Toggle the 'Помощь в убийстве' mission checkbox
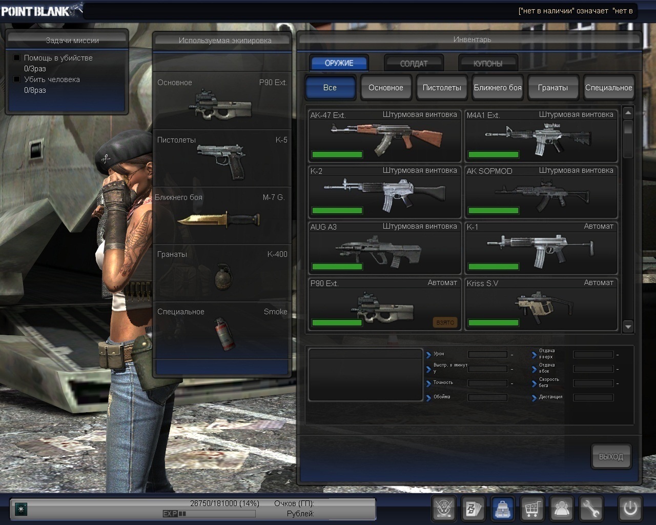The height and width of the screenshot is (525, 656). point(17,58)
